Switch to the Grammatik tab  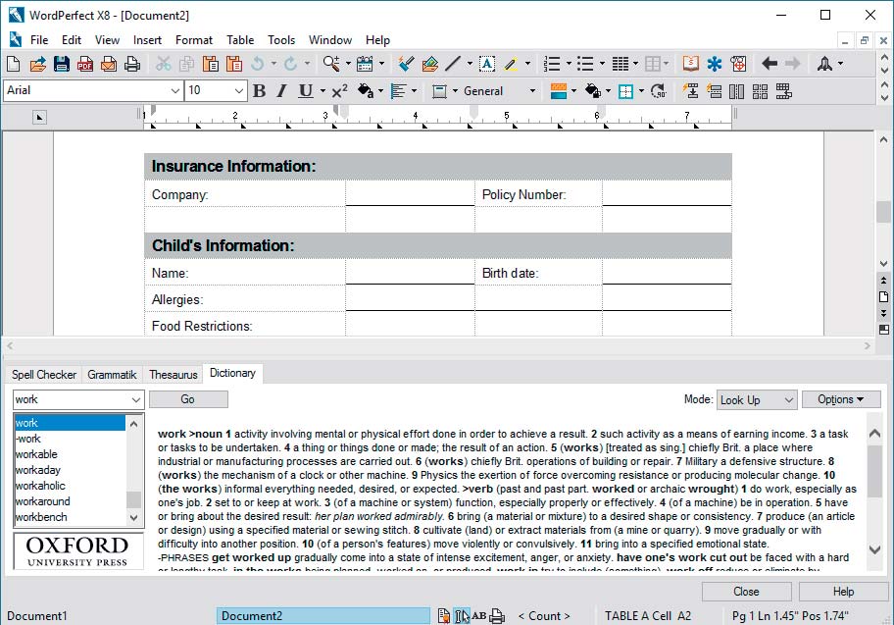[x=112, y=375]
